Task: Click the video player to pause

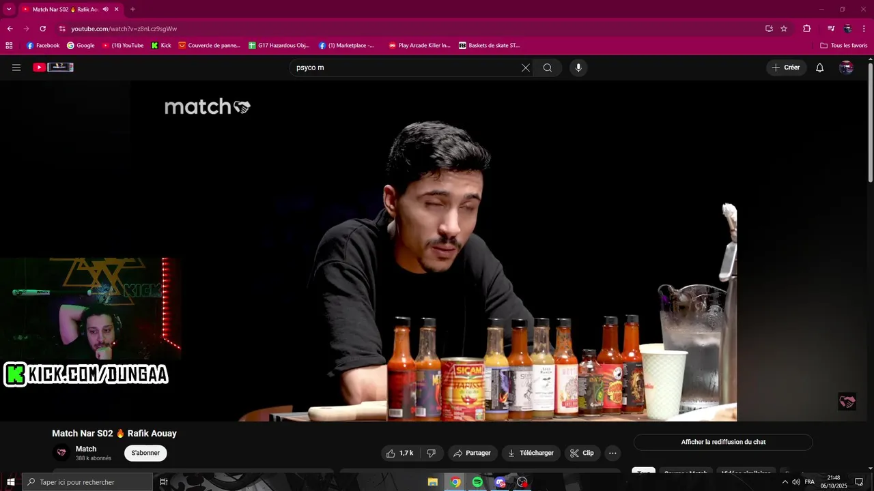Action: [x=437, y=251]
